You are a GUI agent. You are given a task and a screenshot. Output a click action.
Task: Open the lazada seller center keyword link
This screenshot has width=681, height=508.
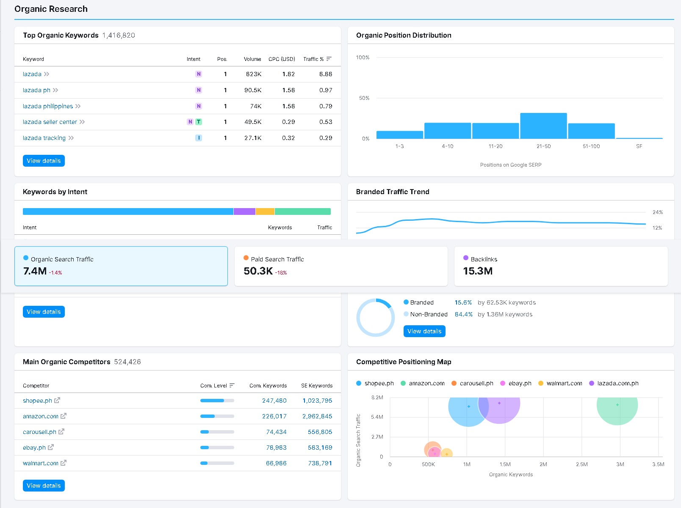click(50, 122)
